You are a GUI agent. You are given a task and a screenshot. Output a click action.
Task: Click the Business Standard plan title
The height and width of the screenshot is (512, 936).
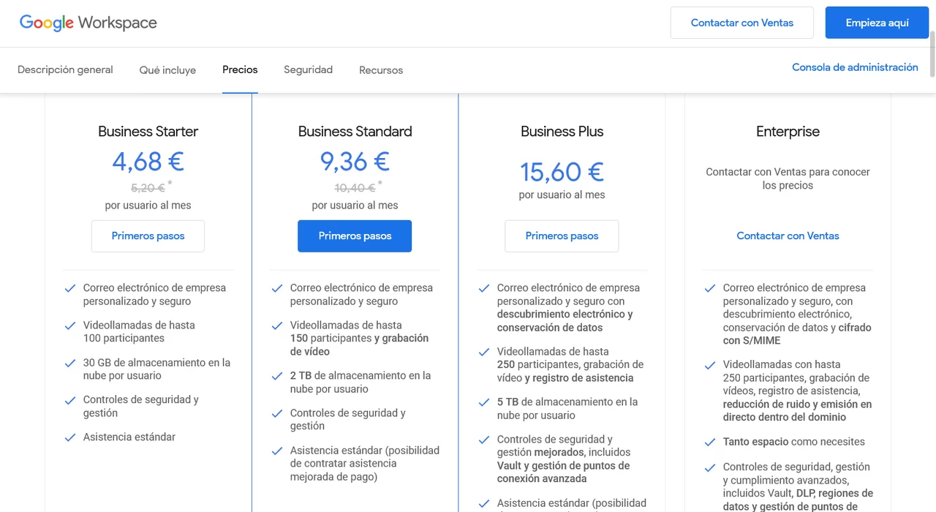tap(355, 132)
